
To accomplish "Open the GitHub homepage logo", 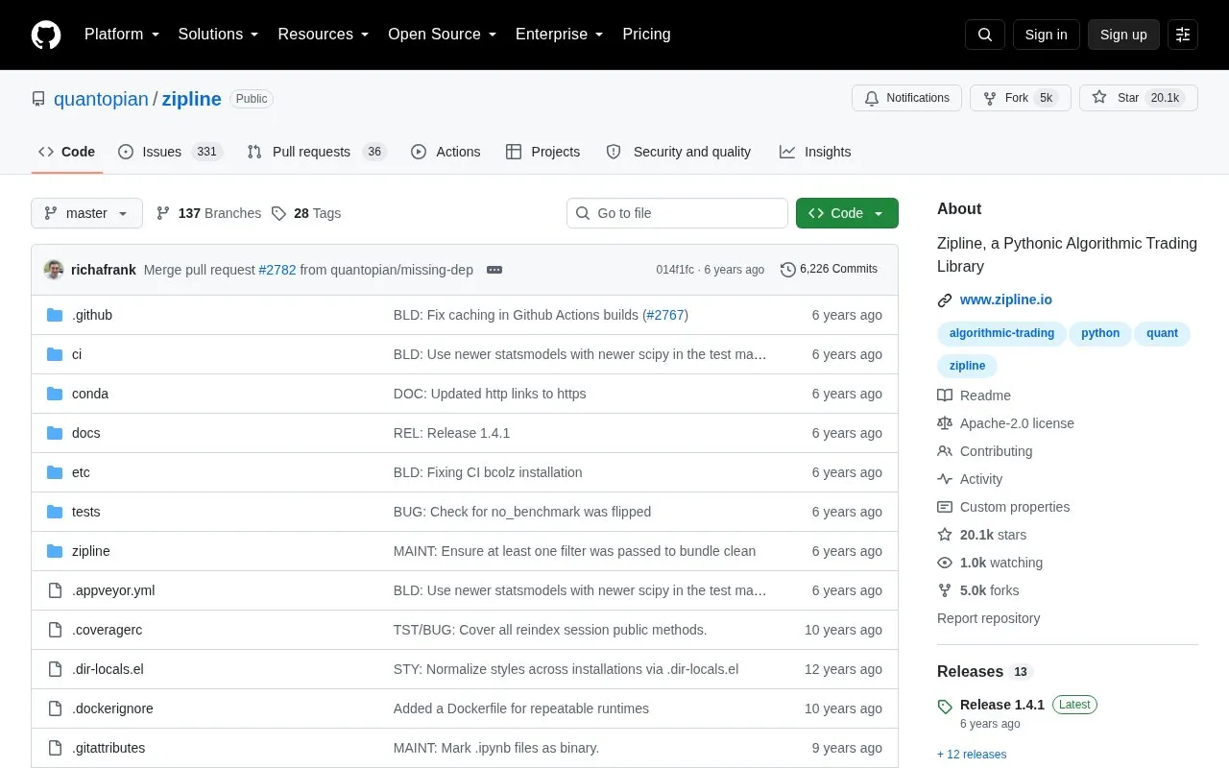I will point(46,35).
